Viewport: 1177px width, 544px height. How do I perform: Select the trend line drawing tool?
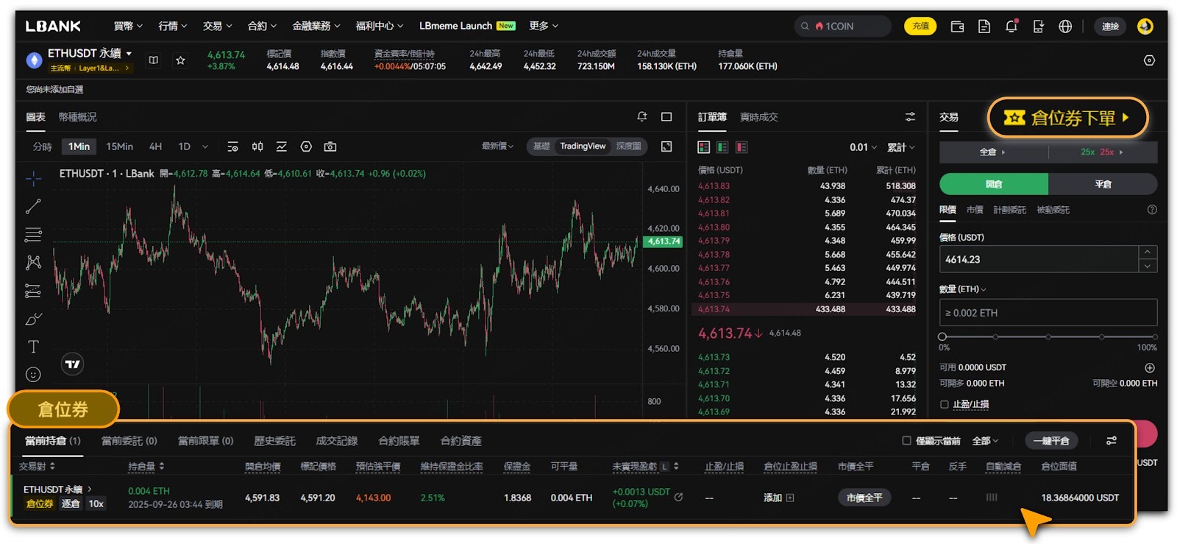click(33, 207)
